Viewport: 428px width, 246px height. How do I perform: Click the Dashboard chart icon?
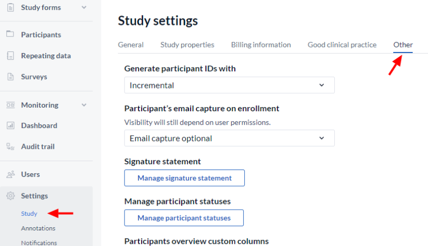10,125
